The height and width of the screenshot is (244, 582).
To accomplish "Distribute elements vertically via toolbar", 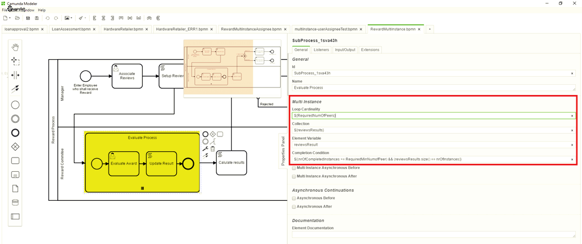I will (x=159, y=18).
